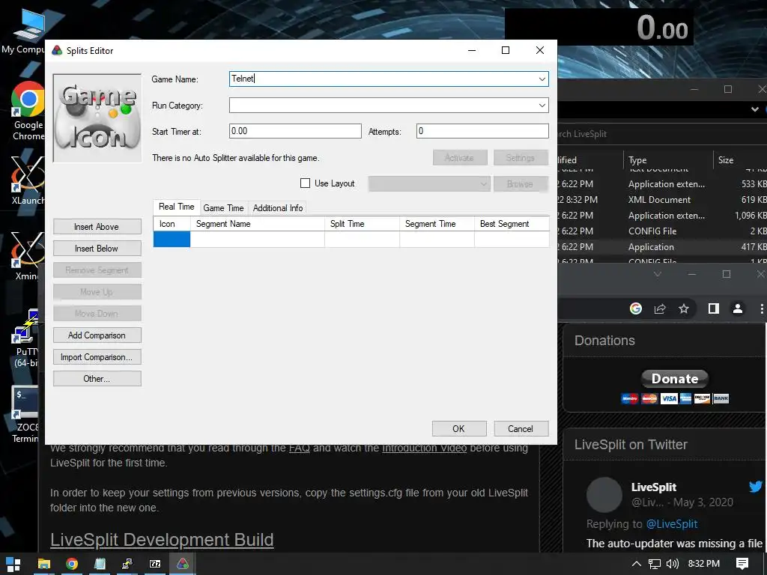Viewport: 767px width, 575px height.
Task: Select the XML Document row in File Explorer
Action: point(662,199)
